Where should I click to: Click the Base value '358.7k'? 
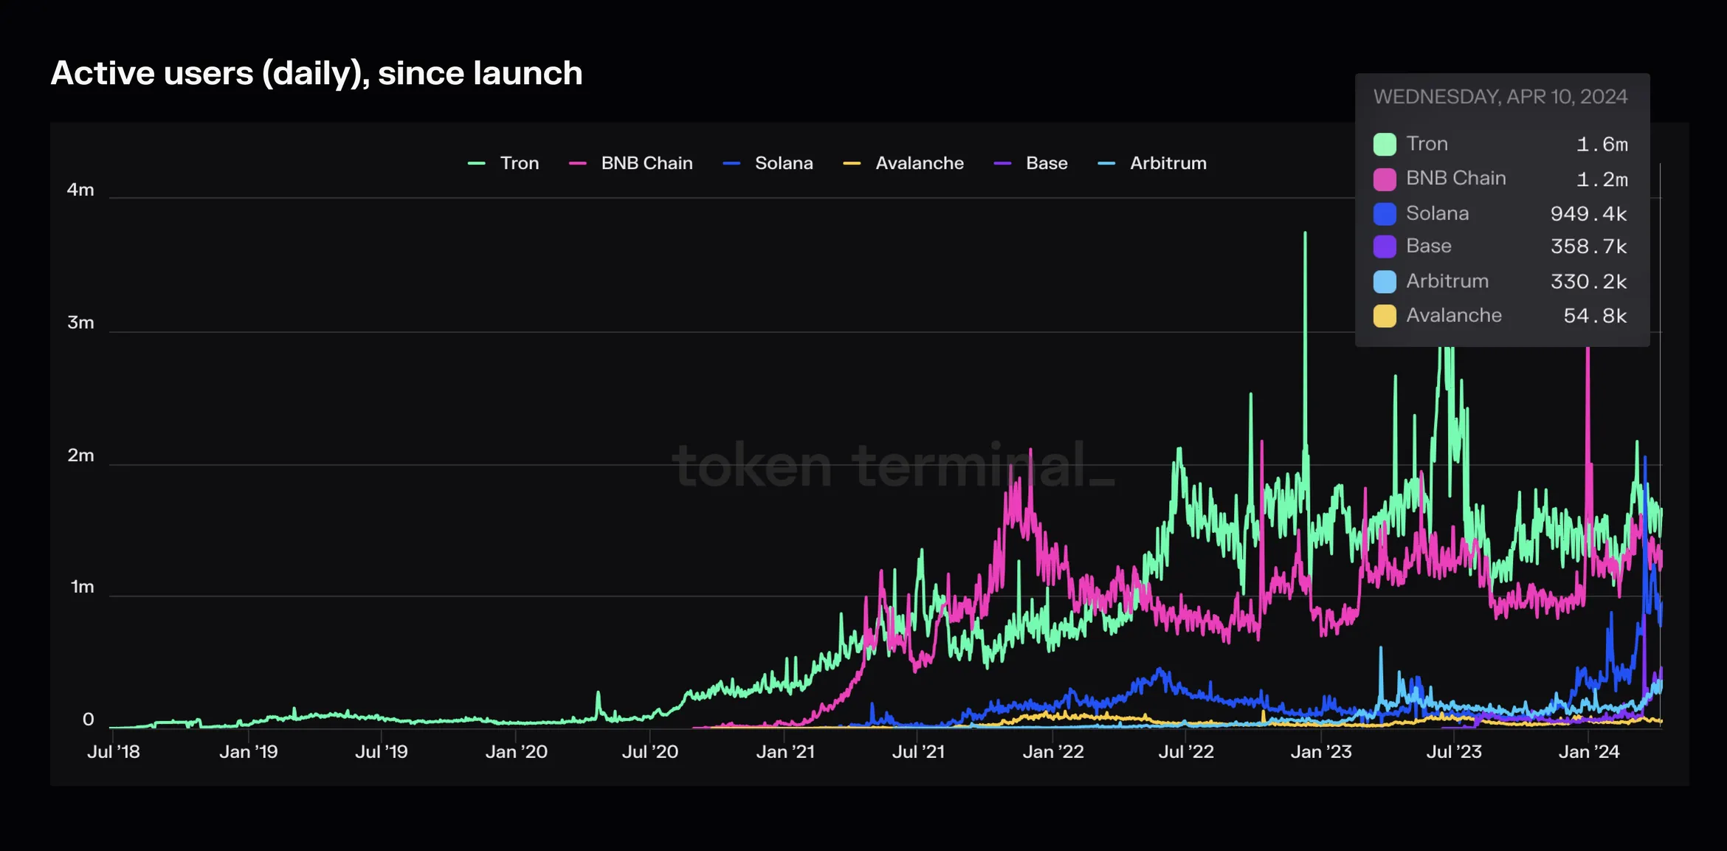1588,247
